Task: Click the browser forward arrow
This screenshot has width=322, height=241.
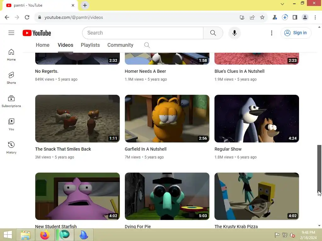Action: 17,17
